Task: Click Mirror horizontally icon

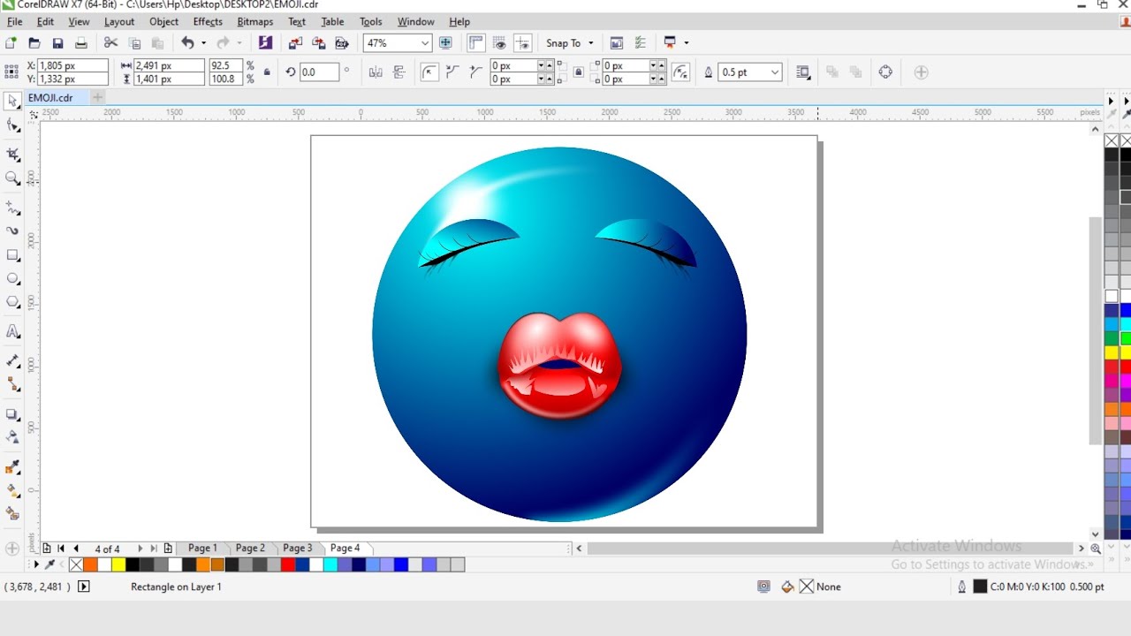Action: click(376, 72)
